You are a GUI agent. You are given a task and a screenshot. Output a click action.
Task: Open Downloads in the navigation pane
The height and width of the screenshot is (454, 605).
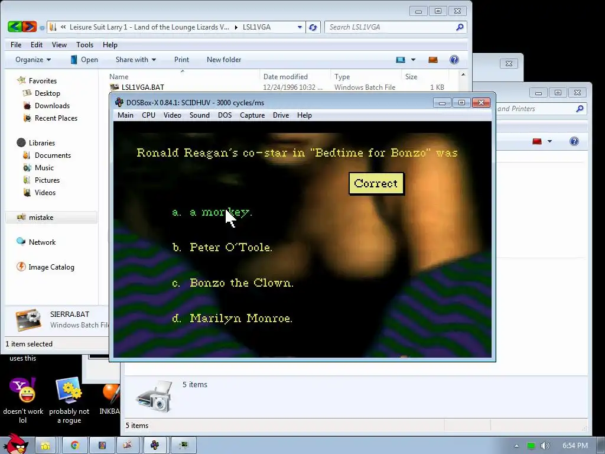point(52,105)
